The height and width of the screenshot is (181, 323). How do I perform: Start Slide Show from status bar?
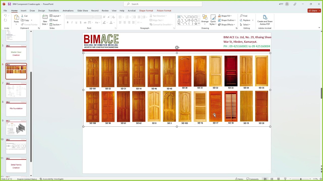click(285, 179)
